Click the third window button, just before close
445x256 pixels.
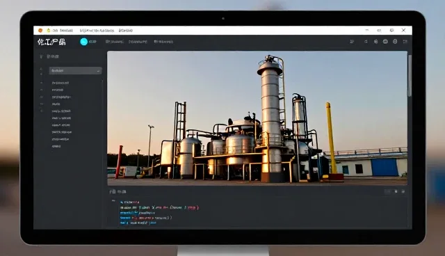(391, 31)
